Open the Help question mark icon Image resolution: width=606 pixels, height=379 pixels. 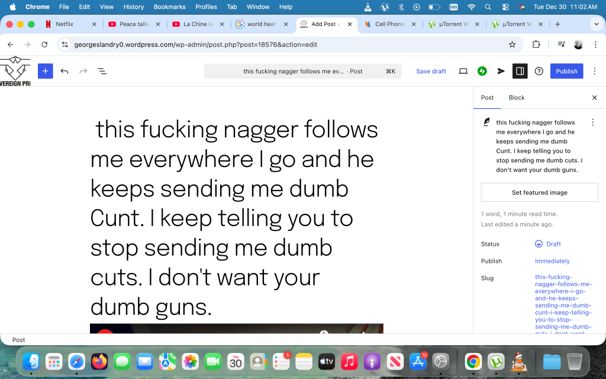coord(539,71)
